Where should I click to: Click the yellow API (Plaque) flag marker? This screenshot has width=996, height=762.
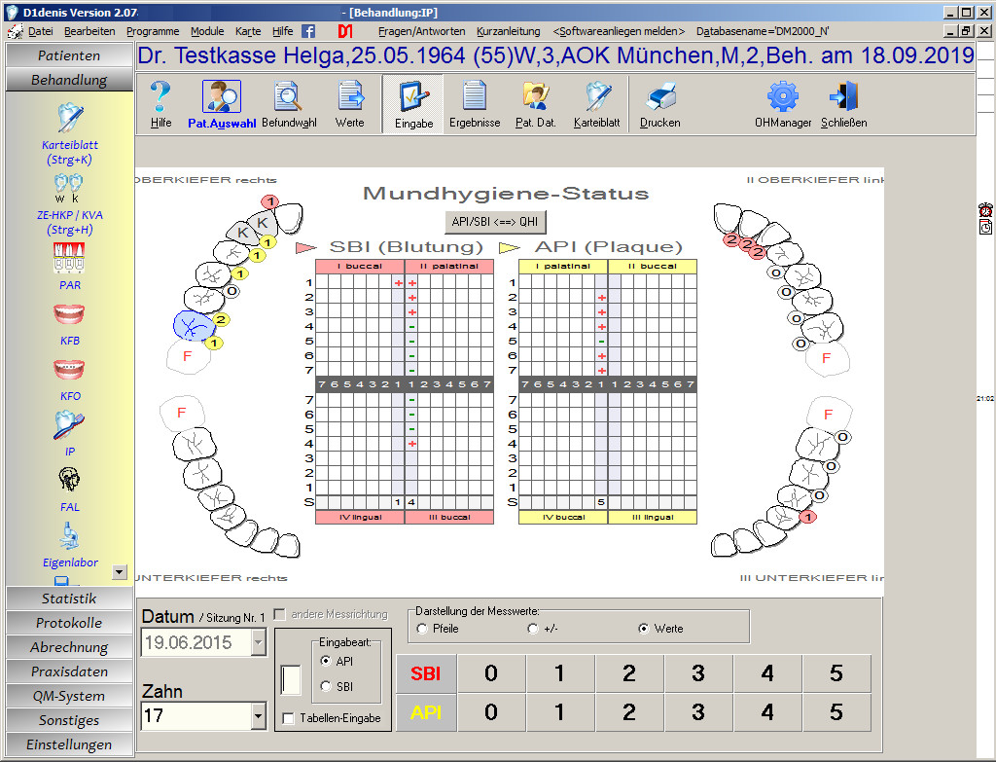pyautogui.click(x=509, y=248)
